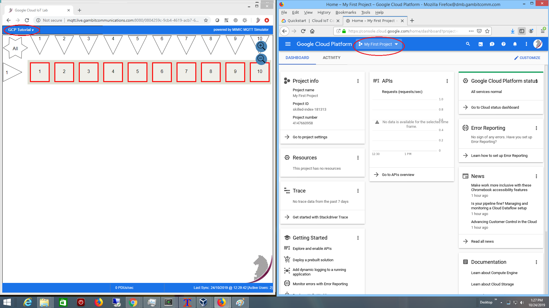The width and height of the screenshot is (549, 308).
Task: Open Resources card options menu
Action: [x=358, y=158]
